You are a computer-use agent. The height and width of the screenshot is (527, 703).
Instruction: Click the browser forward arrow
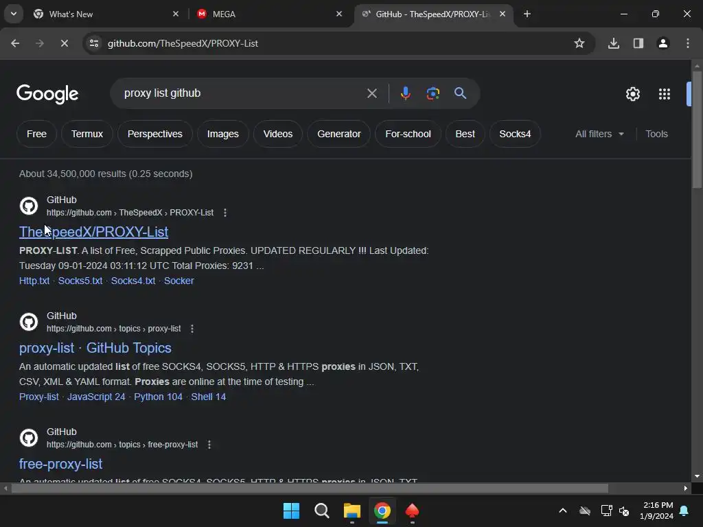tap(39, 43)
